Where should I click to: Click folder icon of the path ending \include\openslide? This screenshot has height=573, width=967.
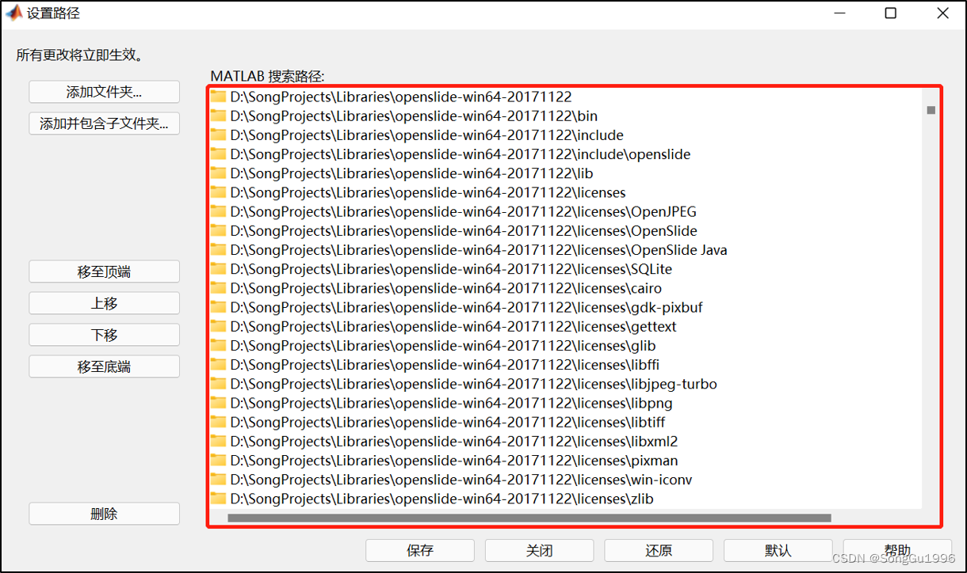(x=218, y=154)
